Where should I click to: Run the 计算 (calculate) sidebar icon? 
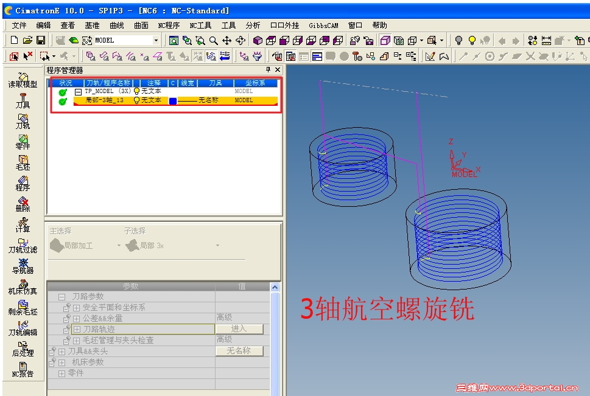(23, 225)
